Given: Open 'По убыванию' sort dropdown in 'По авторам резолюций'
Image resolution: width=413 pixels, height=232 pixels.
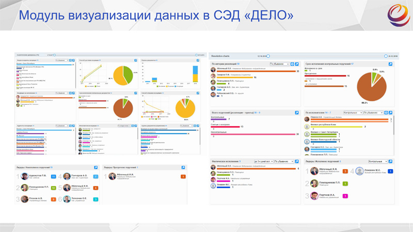Looking at the screenshot, I should coord(279,64).
